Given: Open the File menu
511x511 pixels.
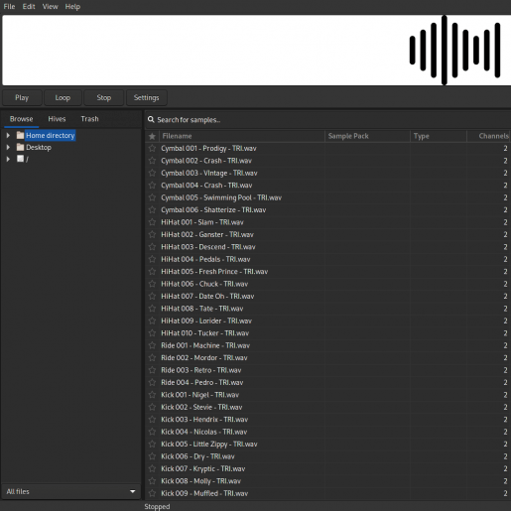Looking at the screenshot, I should (x=9, y=7).
